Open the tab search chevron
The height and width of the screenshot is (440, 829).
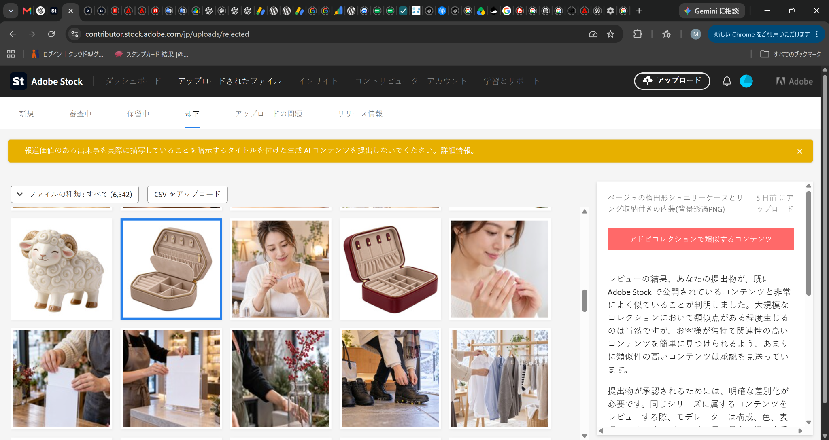pyautogui.click(x=11, y=11)
